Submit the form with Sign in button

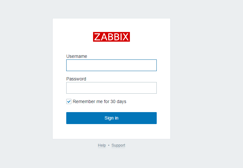pyautogui.click(x=111, y=118)
